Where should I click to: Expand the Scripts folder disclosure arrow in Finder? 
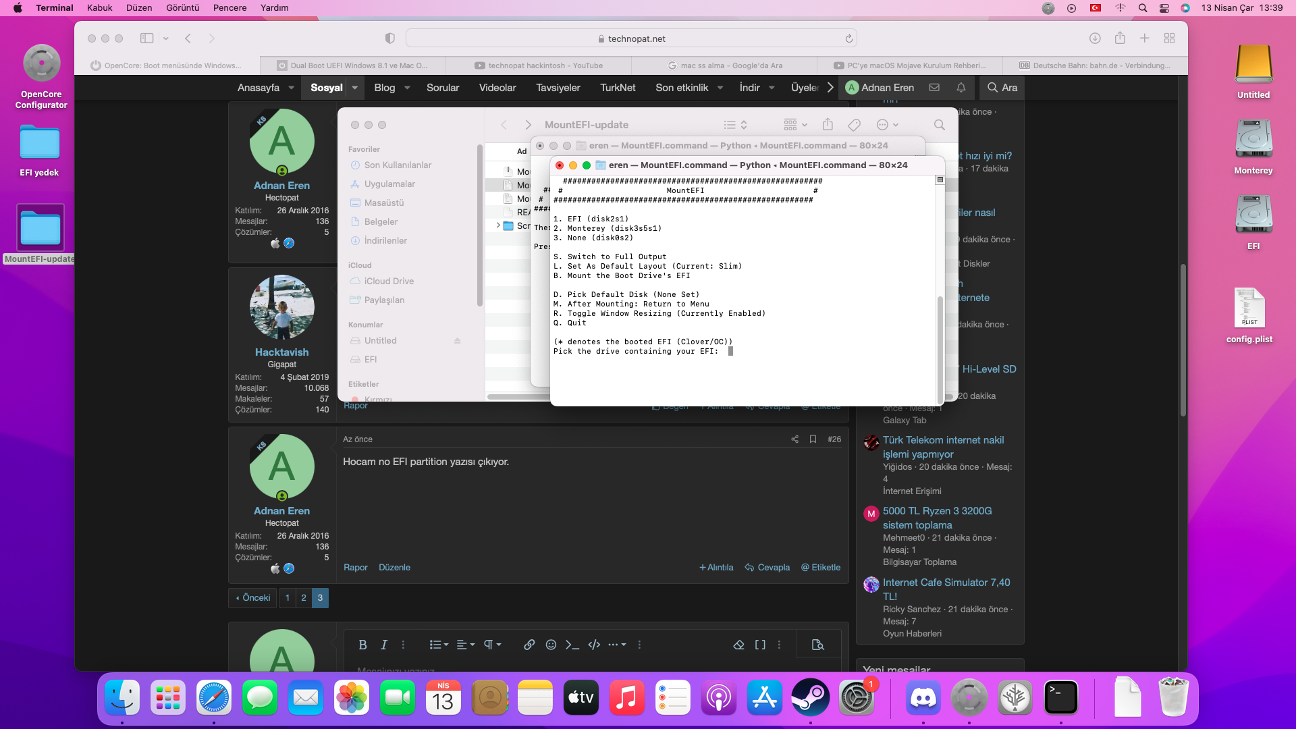[x=498, y=225]
